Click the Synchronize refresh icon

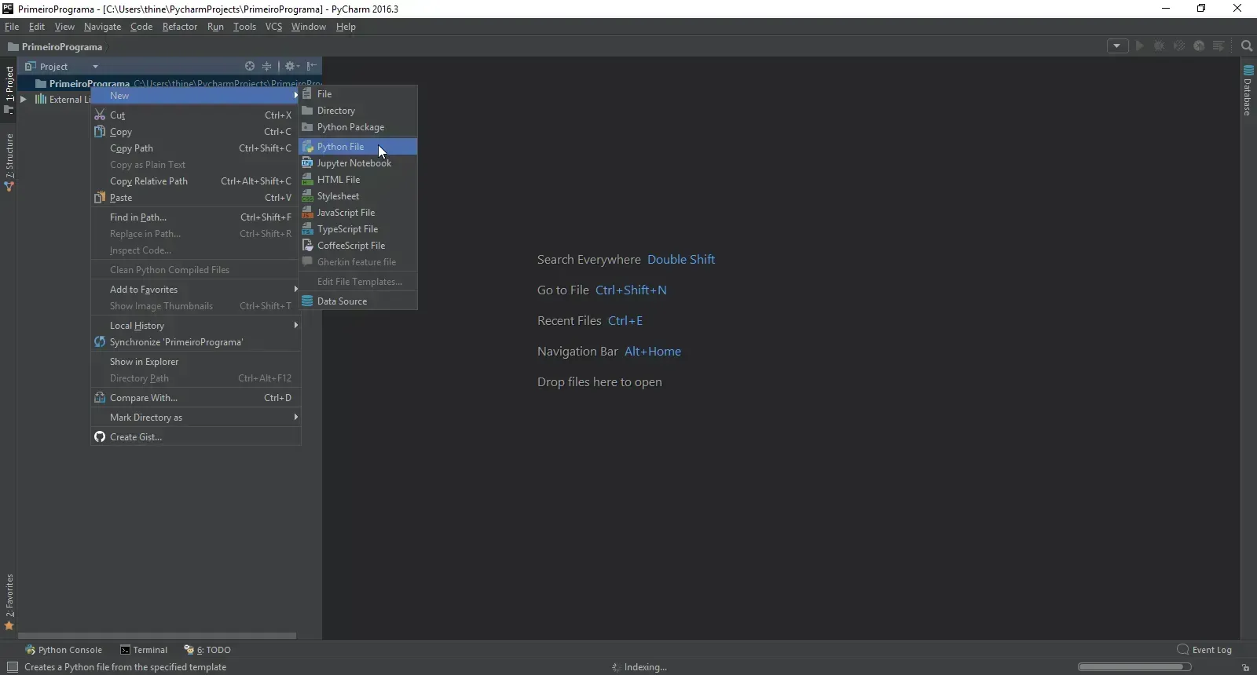[100, 342]
